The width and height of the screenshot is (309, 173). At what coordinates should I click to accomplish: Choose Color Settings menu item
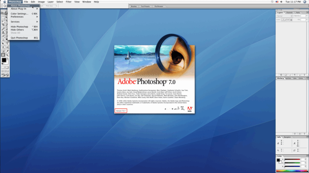pyautogui.click(x=24, y=14)
